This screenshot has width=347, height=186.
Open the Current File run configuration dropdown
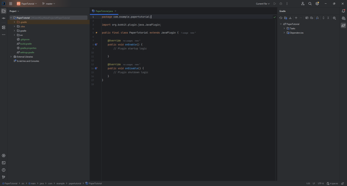(x=263, y=4)
